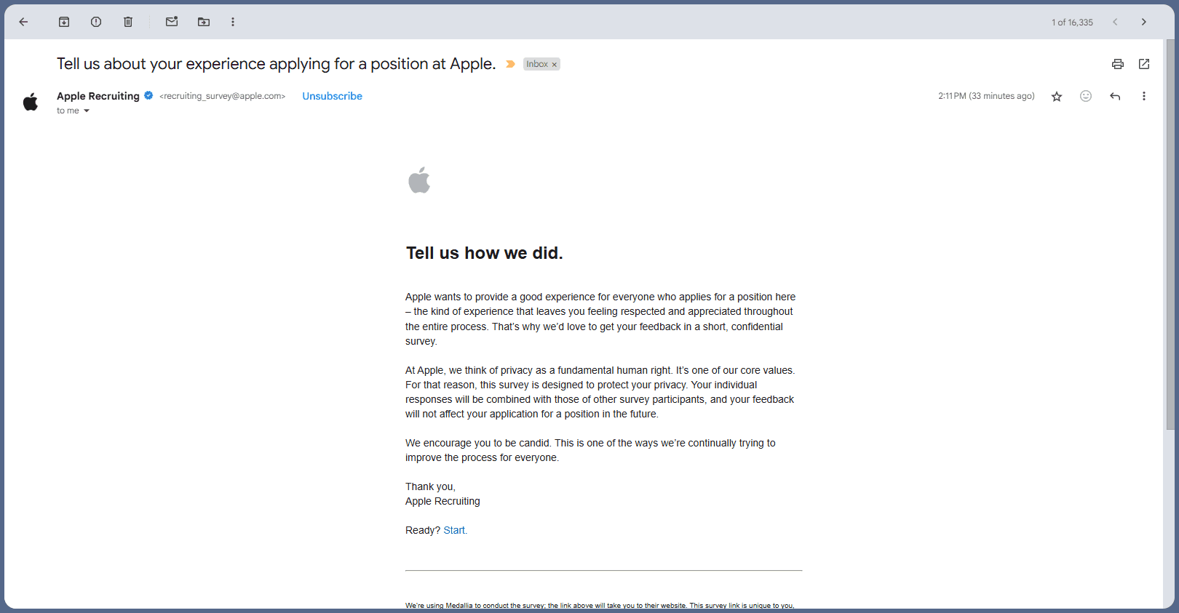Open the Move to folder icon
The height and width of the screenshot is (613, 1179).
(x=204, y=22)
